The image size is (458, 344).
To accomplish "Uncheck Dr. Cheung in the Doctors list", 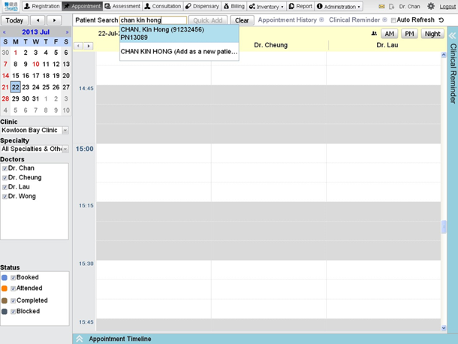I will (x=5, y=178).
